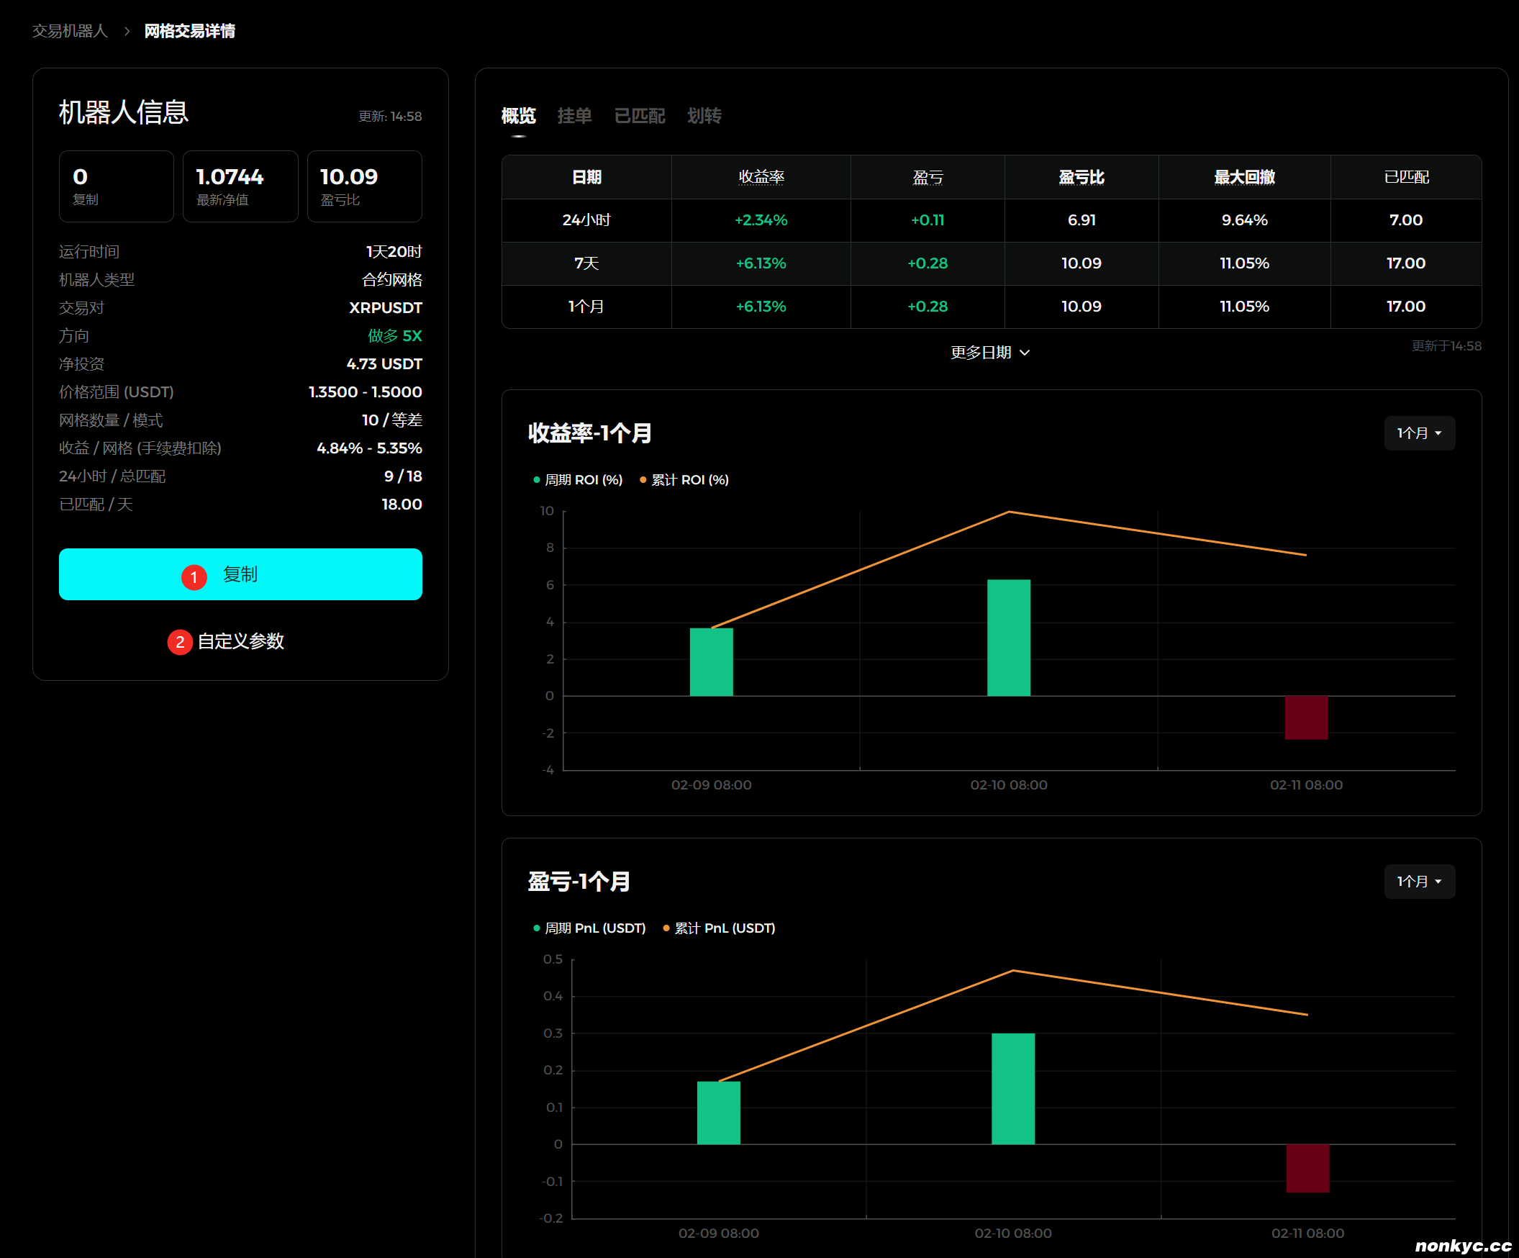This screenshot has height=1258, width=1519.
Task: Go back to 交易机器人 breadcrumb
Action: 70,31
